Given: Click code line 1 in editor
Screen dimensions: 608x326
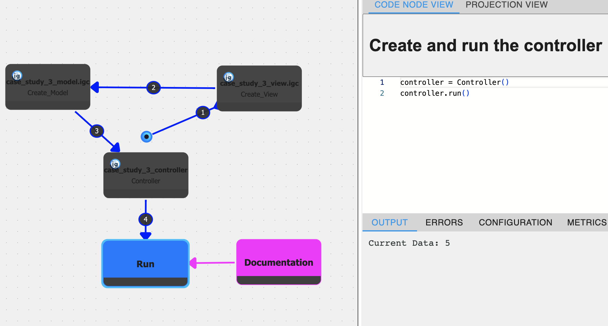Looking at the screenshot, I should tap(454, 82).
